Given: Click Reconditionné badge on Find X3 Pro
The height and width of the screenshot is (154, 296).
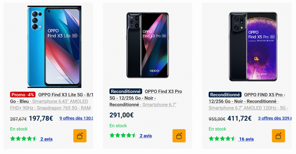Looking at the screenshot, I should point(126,91).
